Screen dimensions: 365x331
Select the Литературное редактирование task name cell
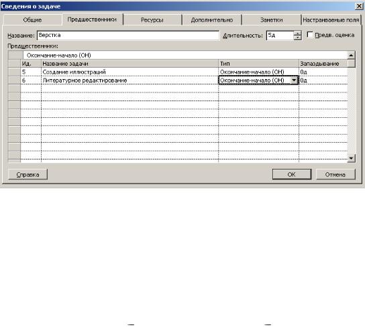129,80
